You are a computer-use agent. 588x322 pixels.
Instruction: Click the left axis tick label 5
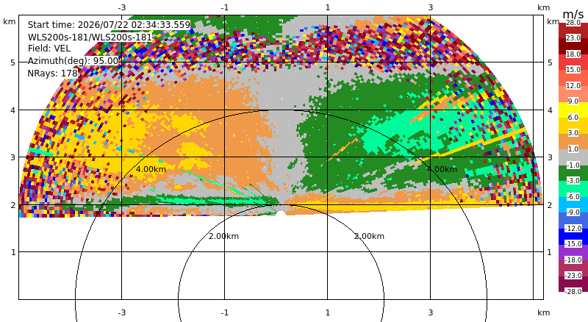[13, 62]
